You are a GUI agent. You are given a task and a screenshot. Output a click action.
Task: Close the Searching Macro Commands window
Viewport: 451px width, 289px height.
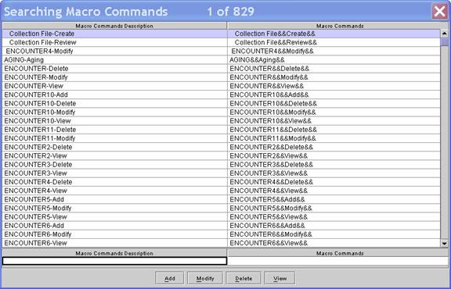pyautogui.click(x=440, y=12)
